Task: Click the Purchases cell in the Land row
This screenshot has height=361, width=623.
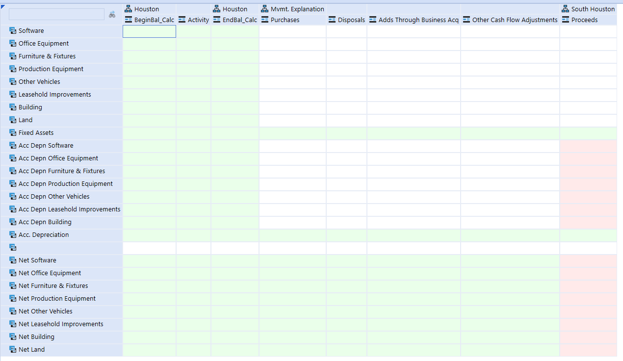Action: click(292, 120)
